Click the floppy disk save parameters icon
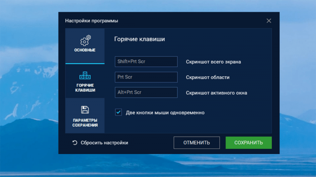Image resolution: width=316 pixels, height=177 pixels. click(85, 110)
